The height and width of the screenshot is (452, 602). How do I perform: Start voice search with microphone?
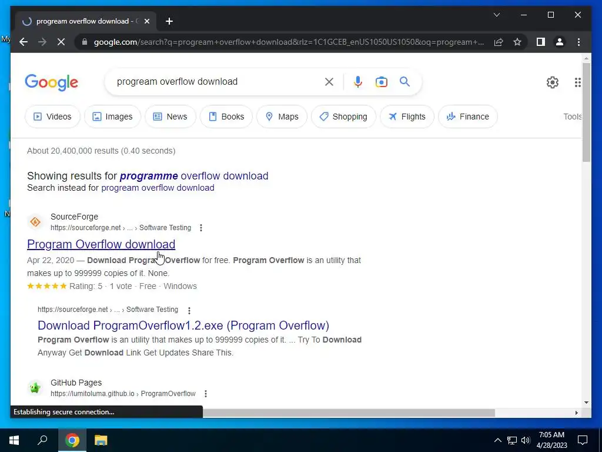(x=358, y=81)
